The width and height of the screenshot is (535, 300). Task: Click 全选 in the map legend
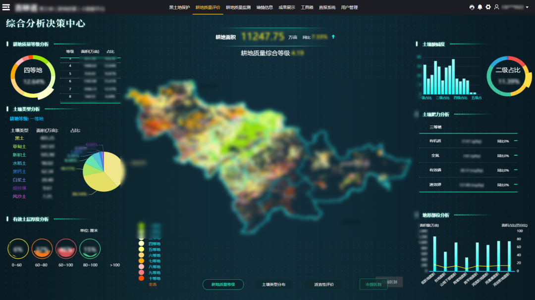point(153,284)
